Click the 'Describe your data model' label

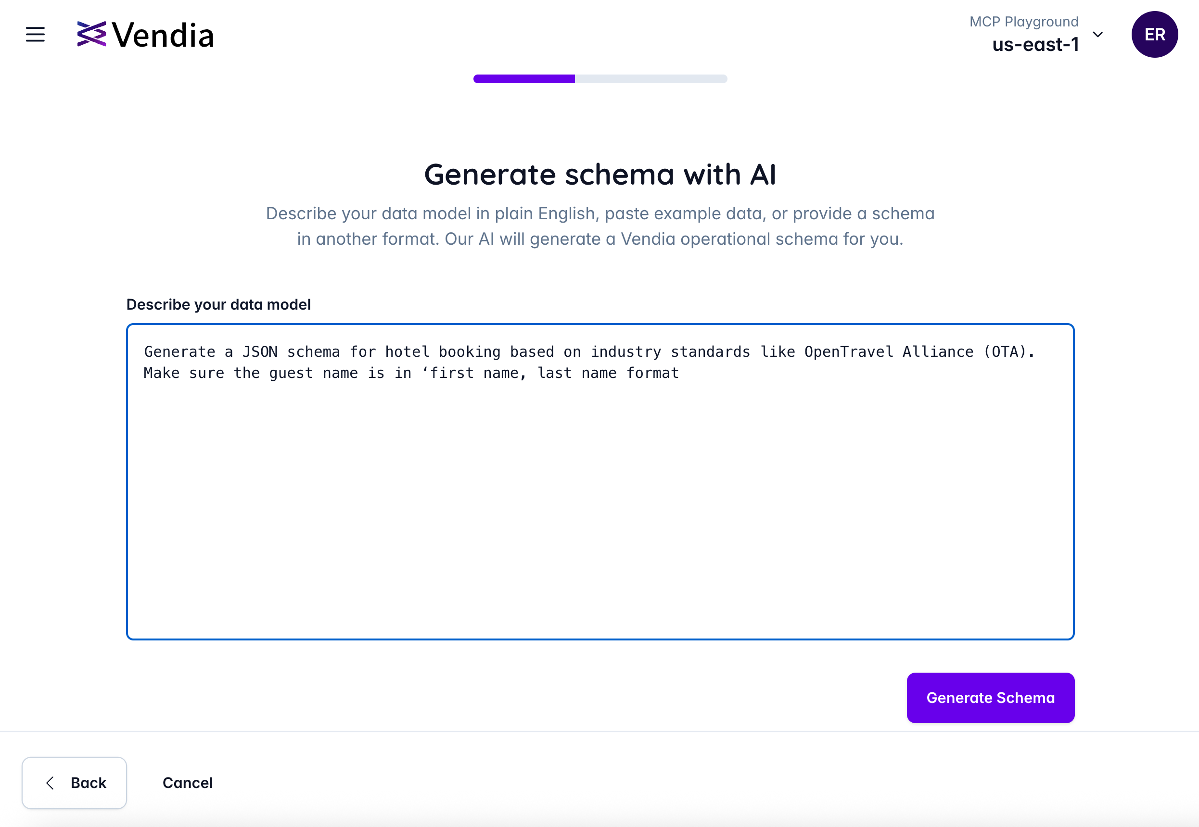click(218, 304)
